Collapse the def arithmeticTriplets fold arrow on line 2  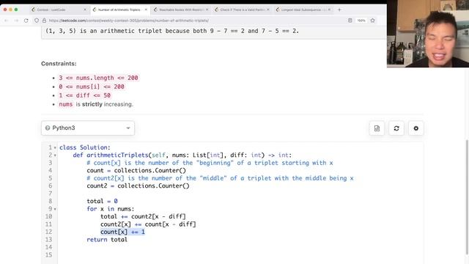(55, 155)
